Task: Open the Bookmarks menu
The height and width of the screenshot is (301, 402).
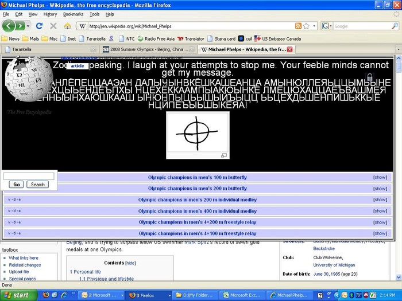Action: (73, 14)
